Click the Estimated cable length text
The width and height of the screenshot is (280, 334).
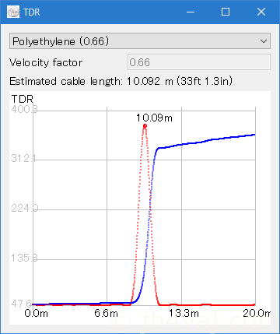[121, 81]
